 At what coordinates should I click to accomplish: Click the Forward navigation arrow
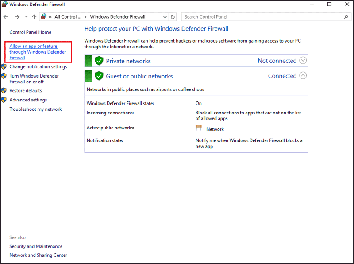[17, 17]
